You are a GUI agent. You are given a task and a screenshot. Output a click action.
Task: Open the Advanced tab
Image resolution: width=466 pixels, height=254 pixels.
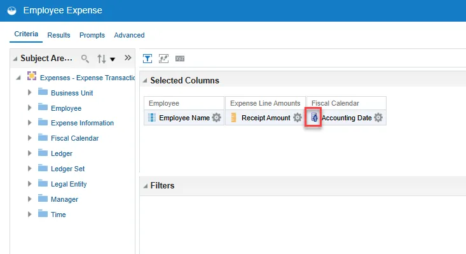(x=129, y=35)
